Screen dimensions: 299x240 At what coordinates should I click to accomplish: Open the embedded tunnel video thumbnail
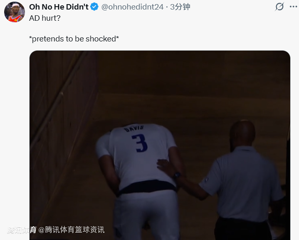(x=160, y=145)
